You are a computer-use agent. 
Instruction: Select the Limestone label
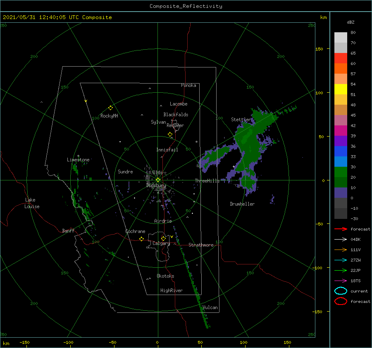pos(78,160)
